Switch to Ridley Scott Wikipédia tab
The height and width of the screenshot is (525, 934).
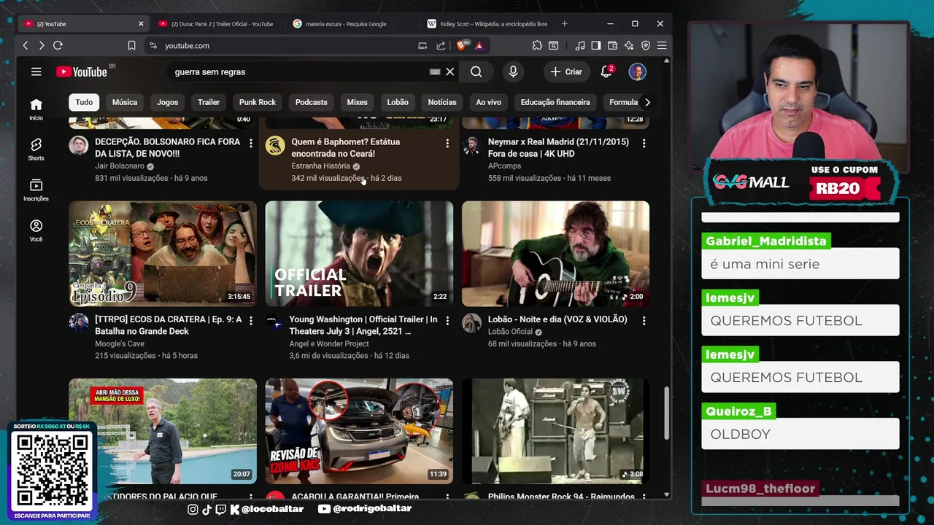pos(487,23)
